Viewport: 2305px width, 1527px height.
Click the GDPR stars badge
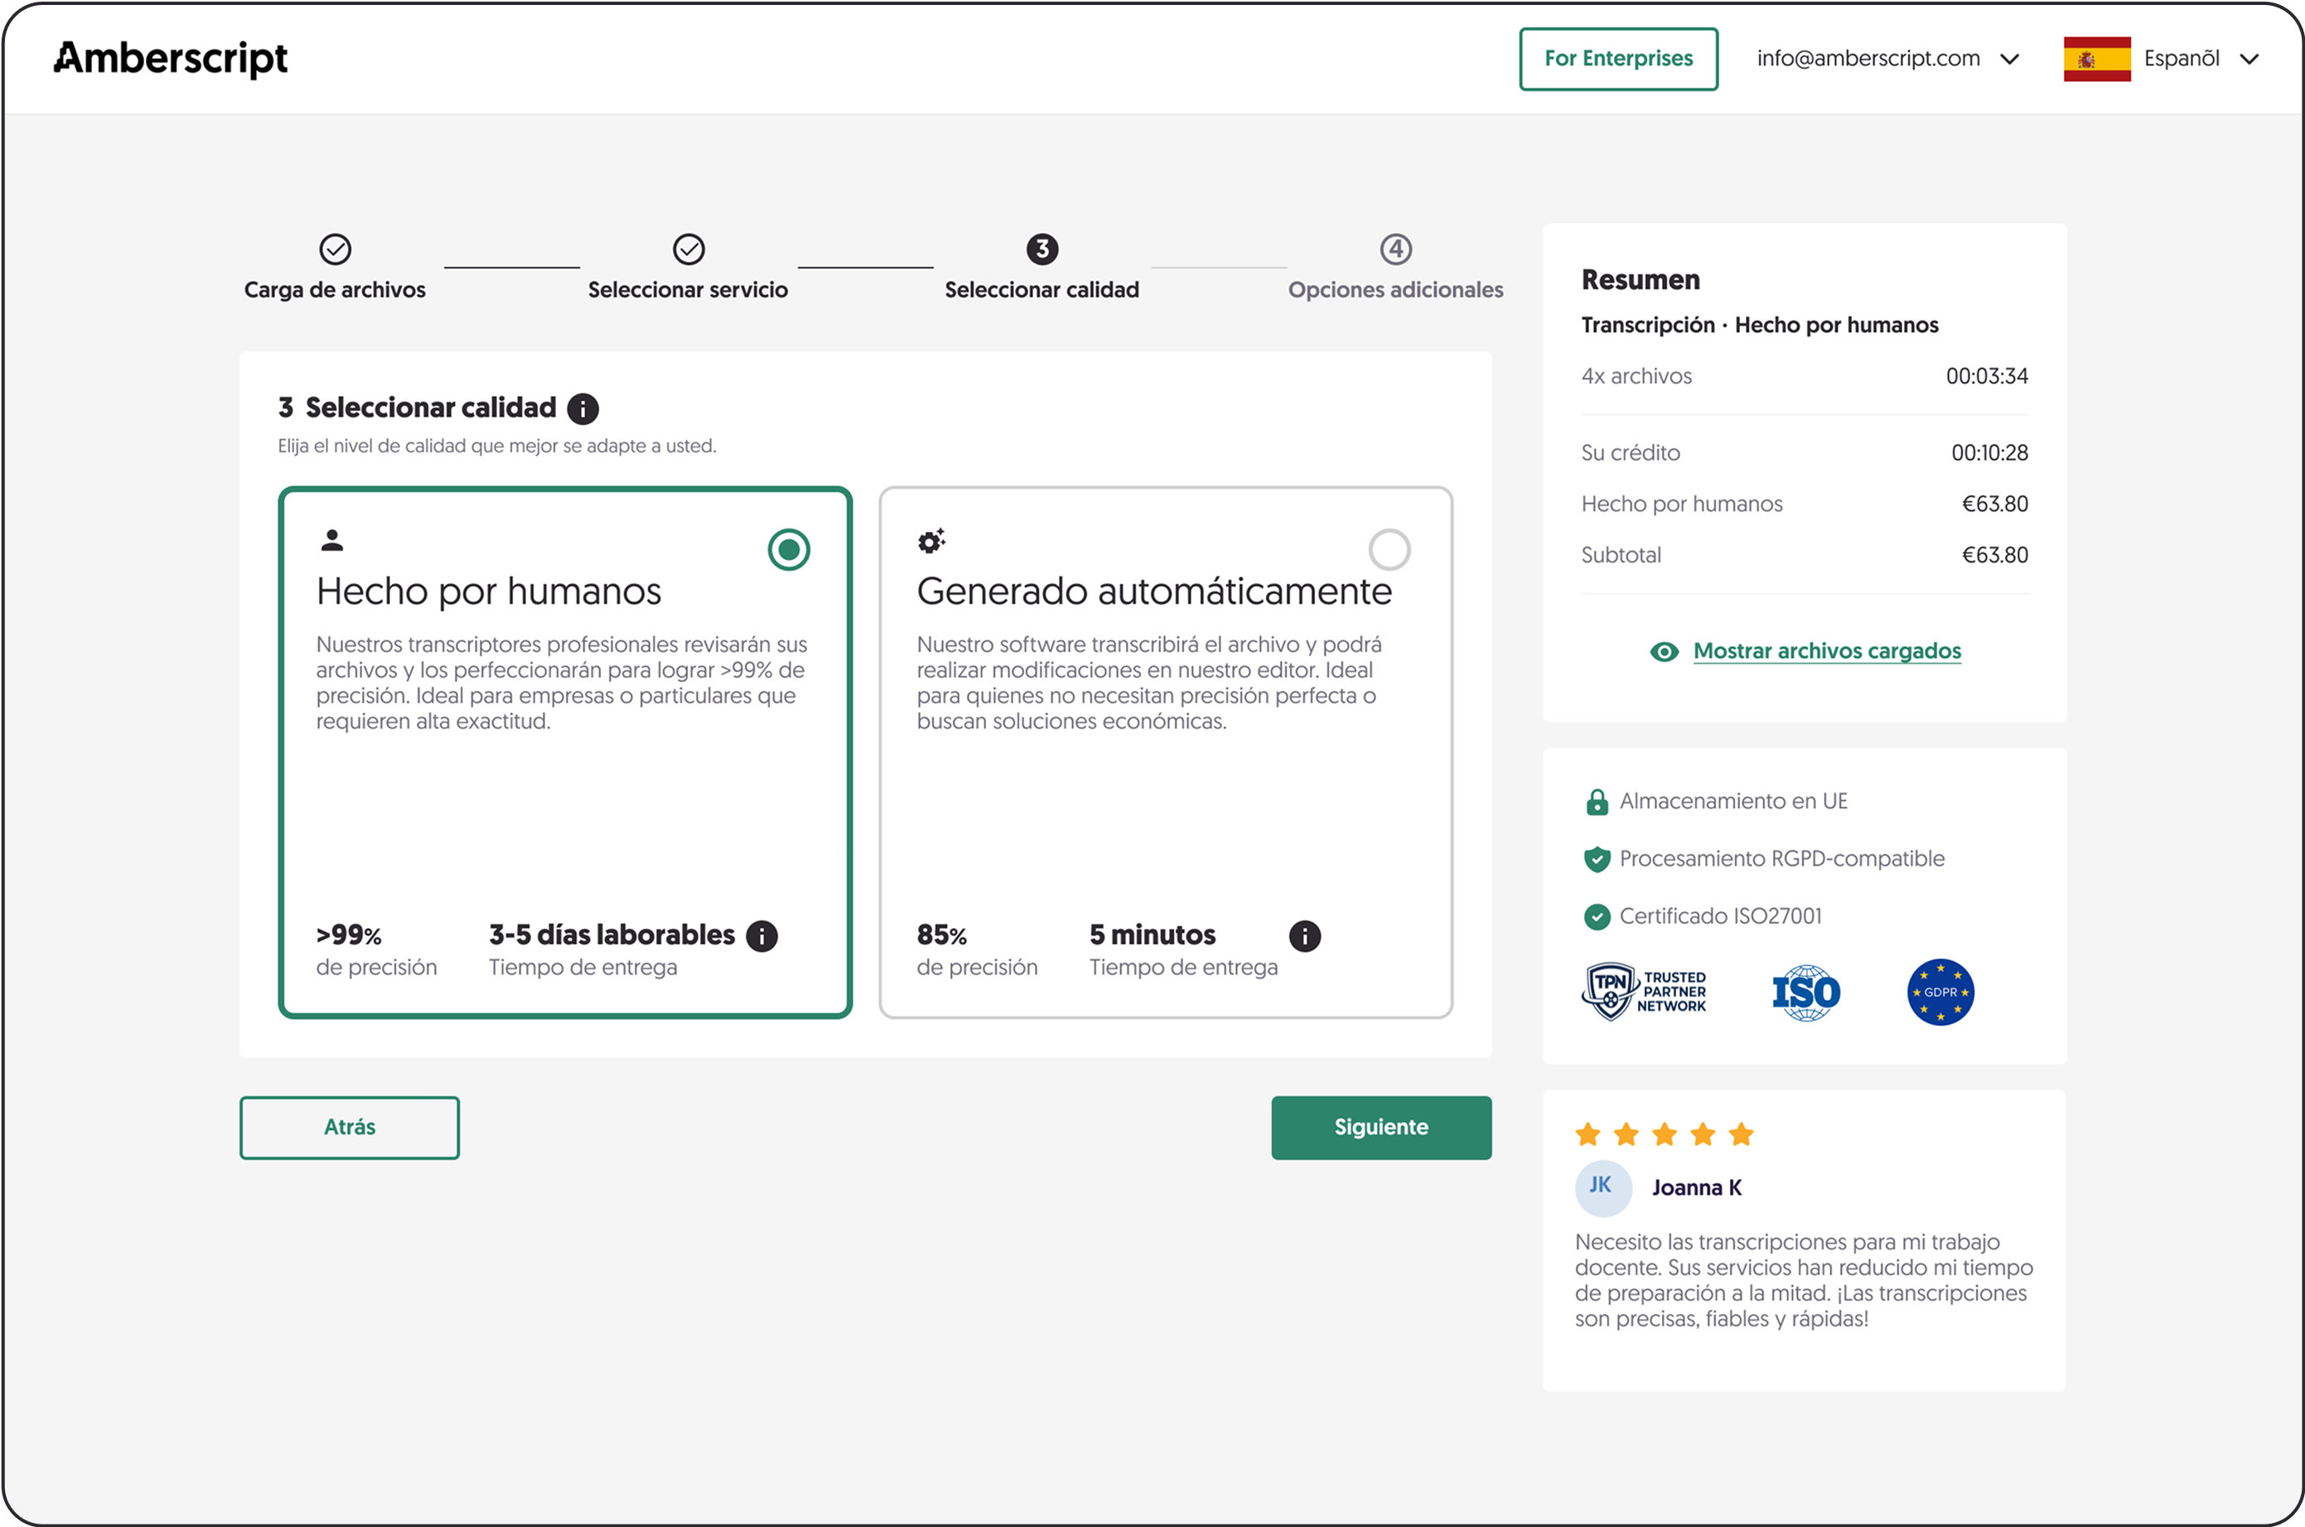(1940, 993)
